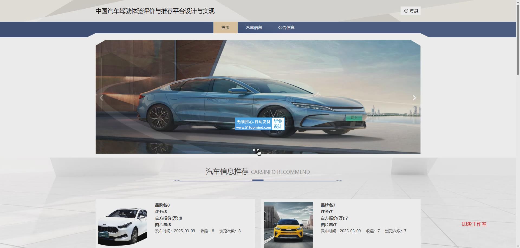Click the 品牌名8 car title
The height and width of the screenshot is (248, 520).
point(162,205)
